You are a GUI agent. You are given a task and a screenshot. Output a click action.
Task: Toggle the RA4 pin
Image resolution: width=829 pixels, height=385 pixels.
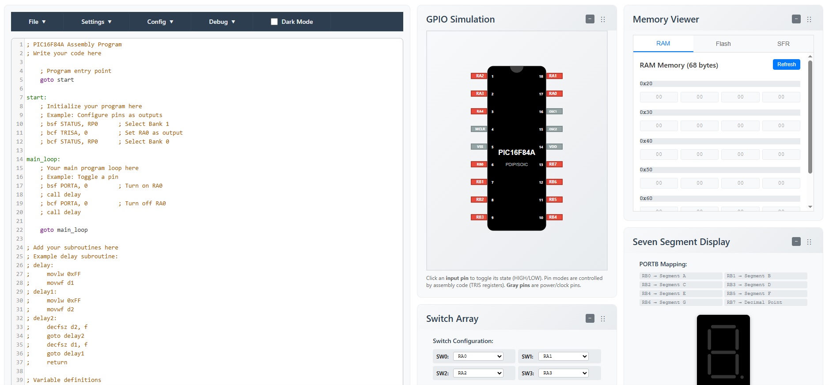[x=480, y=111]
